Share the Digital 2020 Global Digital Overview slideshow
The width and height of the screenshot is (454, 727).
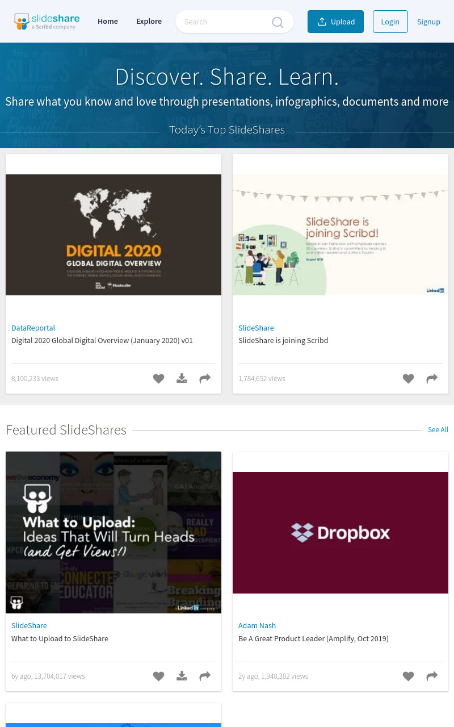coord(205,378)
